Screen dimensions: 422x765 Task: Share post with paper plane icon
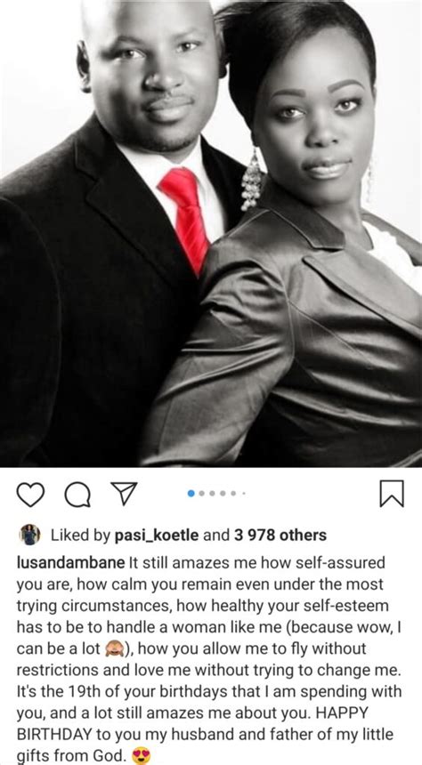(124, 494)
